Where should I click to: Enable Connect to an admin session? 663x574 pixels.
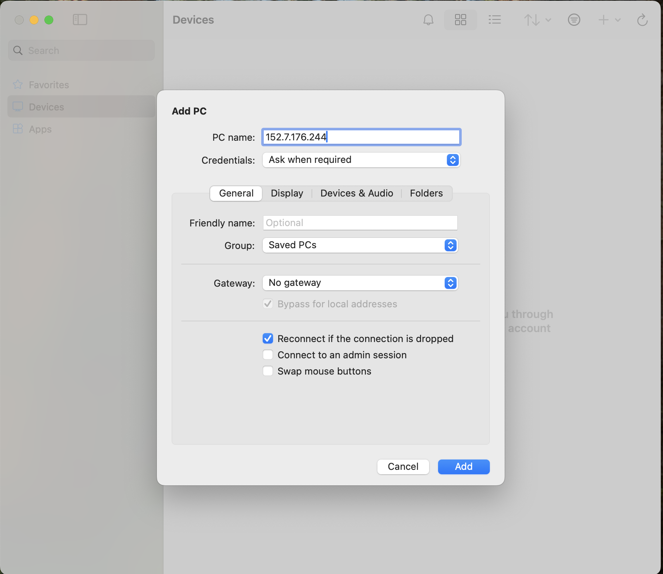[x=268, y=355]
